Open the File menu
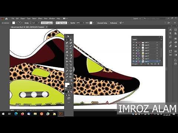This screenshot has height=133, width=178. click(13, 18)
